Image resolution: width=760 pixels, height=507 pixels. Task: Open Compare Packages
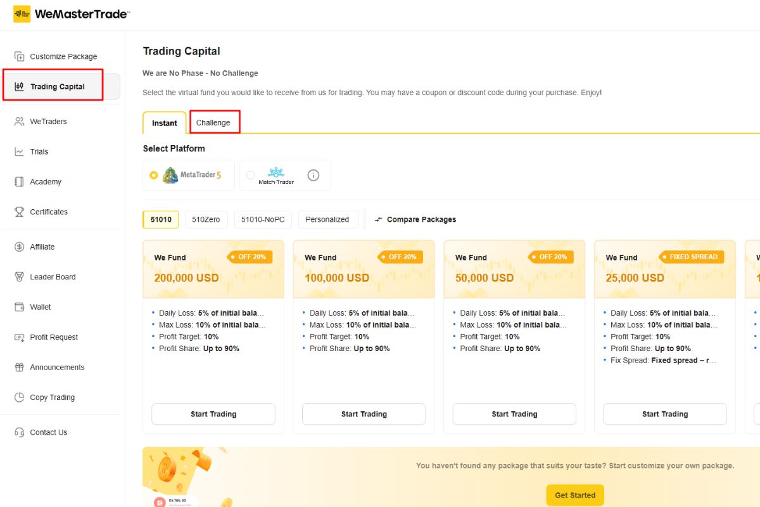click(x=415, y=219)
